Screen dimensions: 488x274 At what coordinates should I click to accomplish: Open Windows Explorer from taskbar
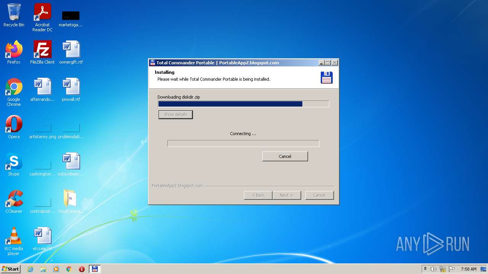tap(43, 269)
